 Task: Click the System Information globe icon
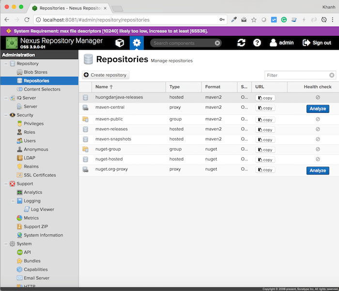point(19,235)
